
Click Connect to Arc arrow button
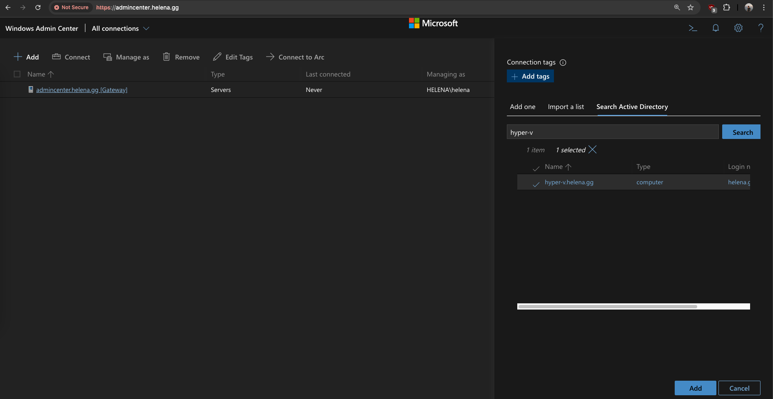(x=295, y=57)
